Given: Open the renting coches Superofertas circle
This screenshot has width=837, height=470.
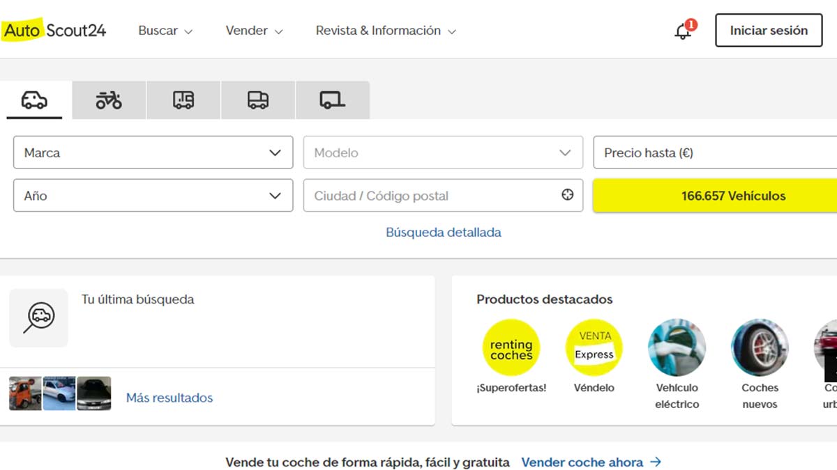Looking at the screenshot, I should point(511,348).
